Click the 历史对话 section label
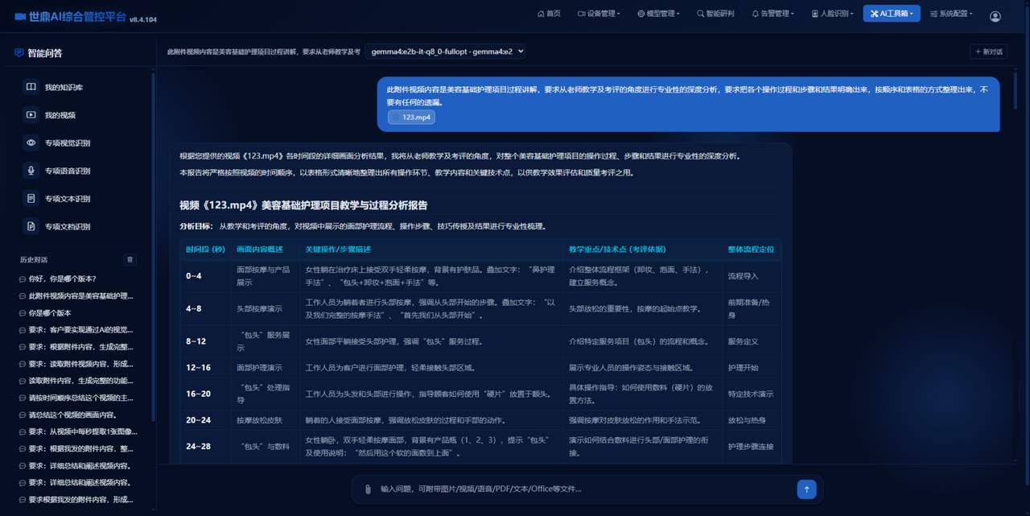 [x=34, y=260]
